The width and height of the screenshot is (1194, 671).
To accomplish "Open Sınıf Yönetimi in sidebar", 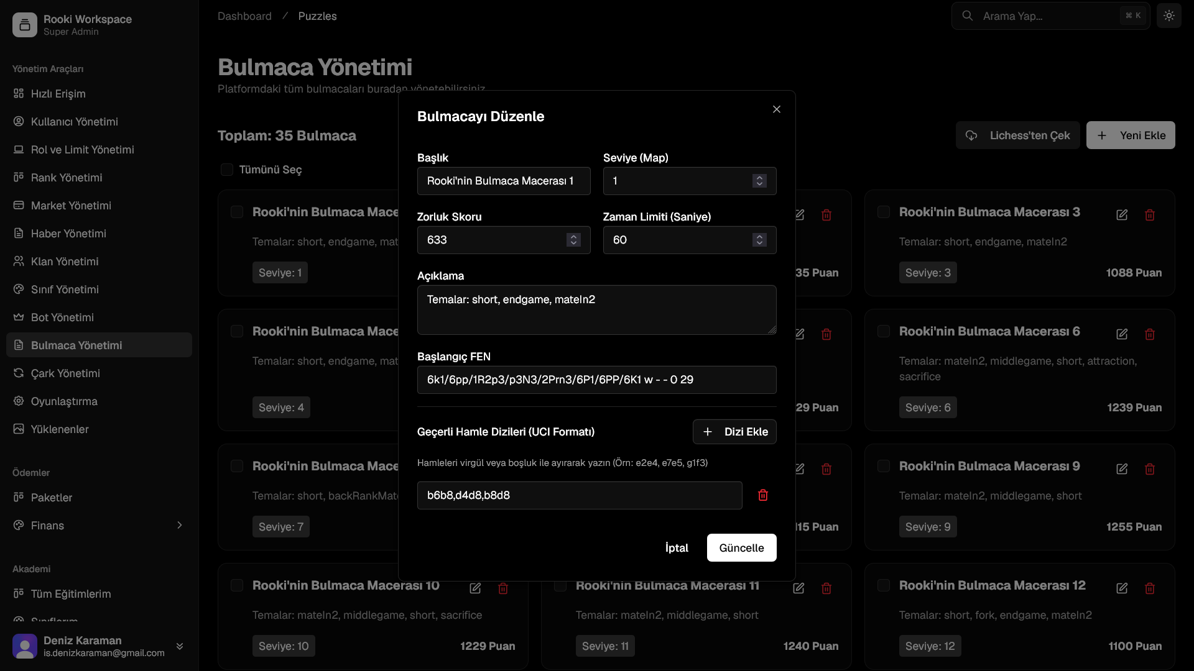I will pyautogui.click(x=99, y=290).
